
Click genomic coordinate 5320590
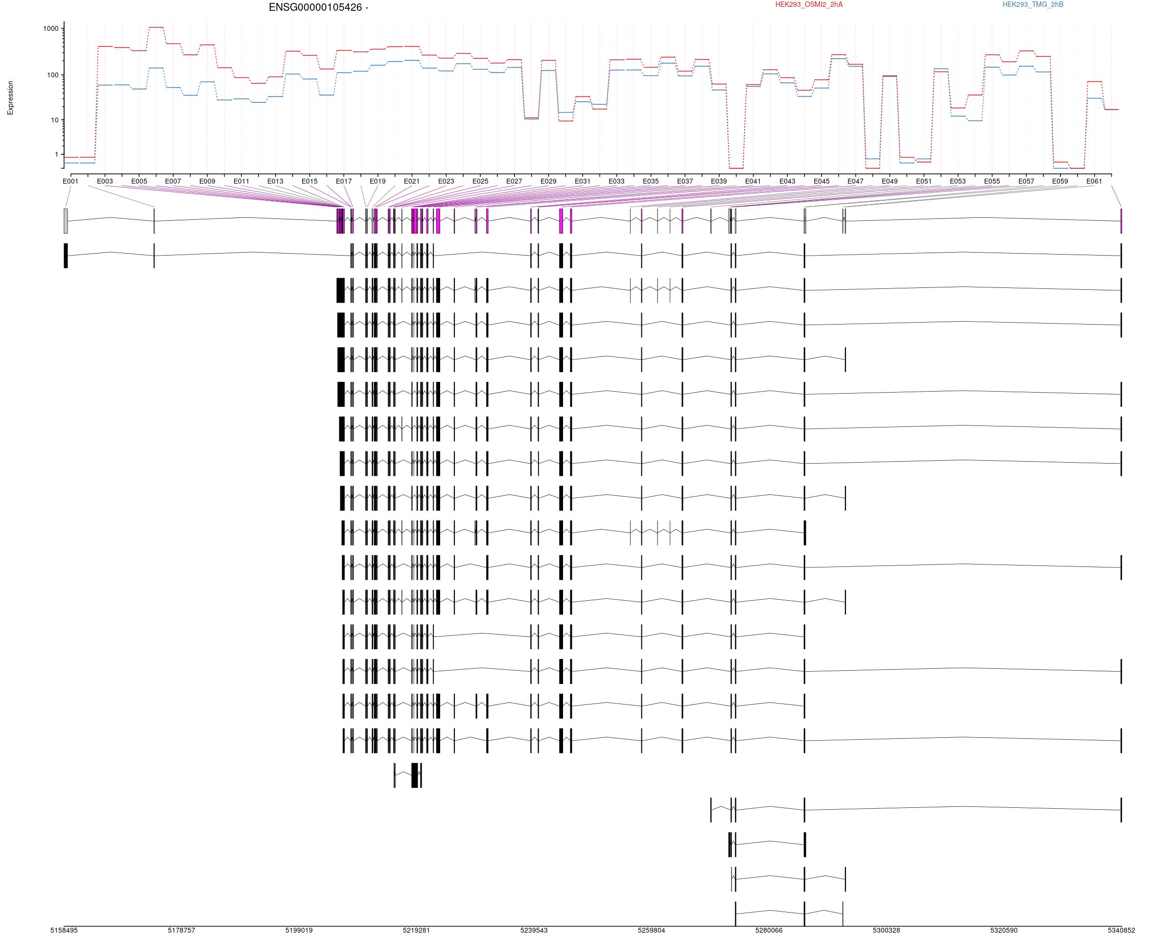point(1004,931)
